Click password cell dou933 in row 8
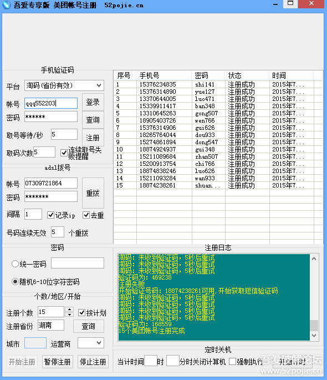327x380 pixels. (x=205, y=135)
